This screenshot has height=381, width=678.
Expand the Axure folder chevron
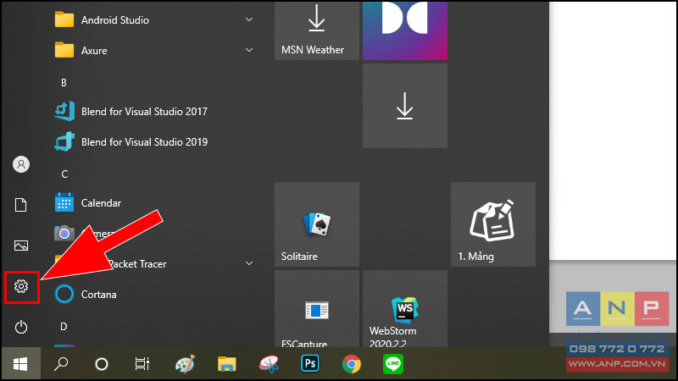(x=249, y=50)
